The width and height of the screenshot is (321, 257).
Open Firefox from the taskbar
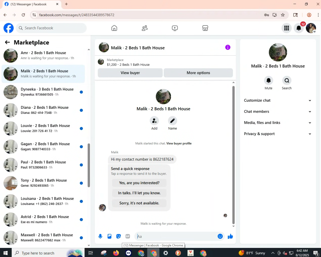pos(116,253)
